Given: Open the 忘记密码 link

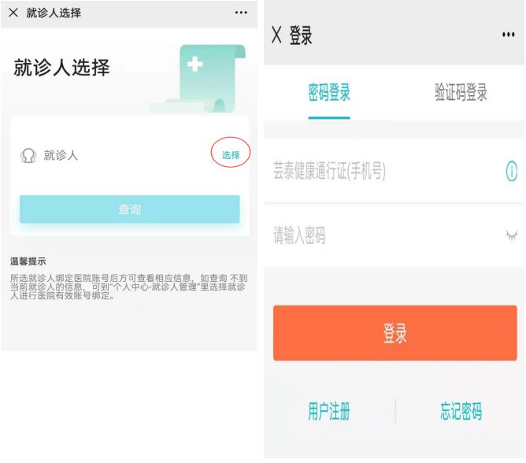Looking at the screenshot, I should coord(461,411).
